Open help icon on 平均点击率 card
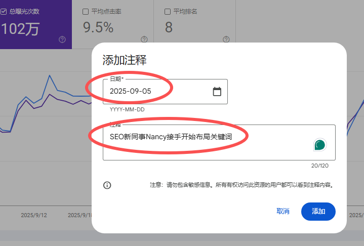The width and height of the screenshot is (364, 246). click(x=144, y=39)
